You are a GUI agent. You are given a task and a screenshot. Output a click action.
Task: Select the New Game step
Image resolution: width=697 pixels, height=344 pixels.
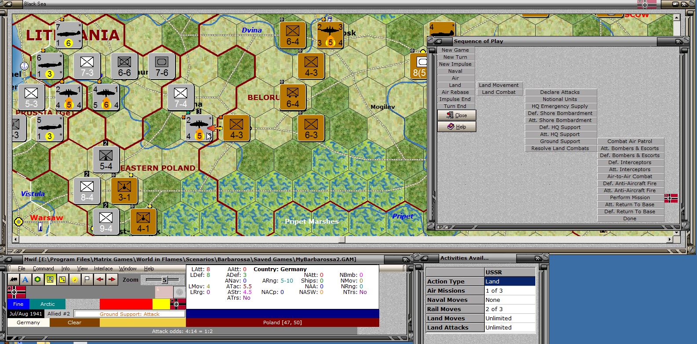[x=455, y=50]
